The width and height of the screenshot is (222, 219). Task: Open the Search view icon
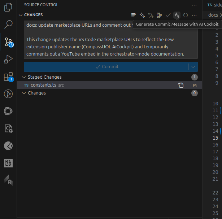8,25
